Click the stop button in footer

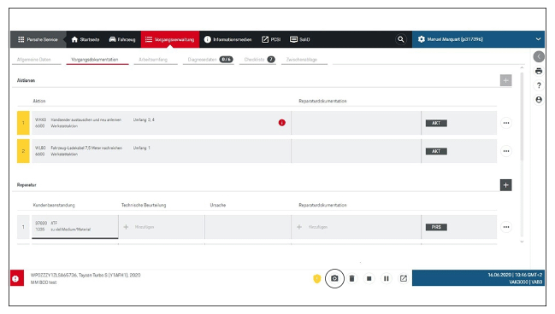(x=369, y=279)
